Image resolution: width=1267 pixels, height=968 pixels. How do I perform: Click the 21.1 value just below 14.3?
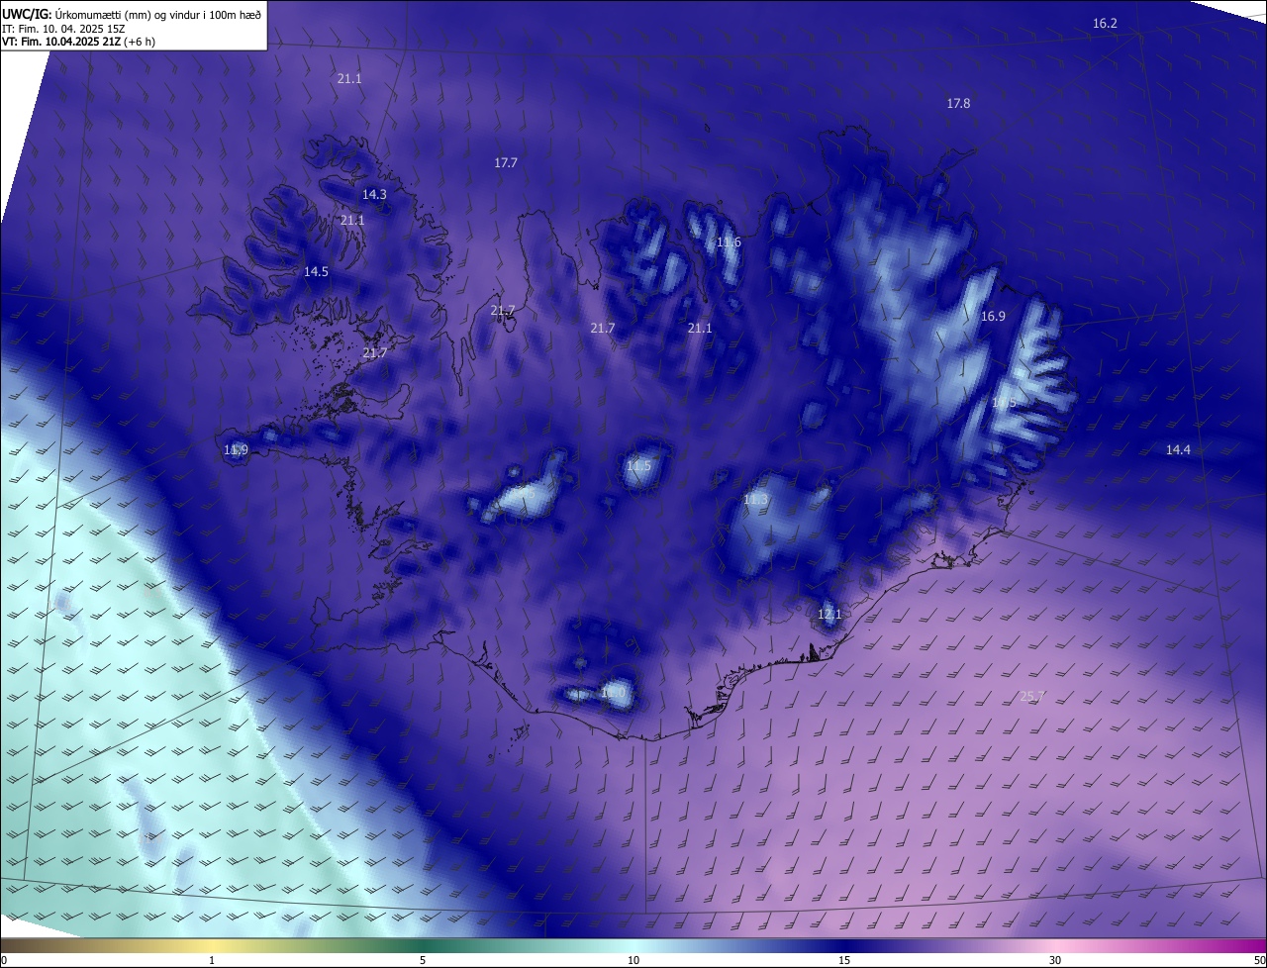(352, 220)
